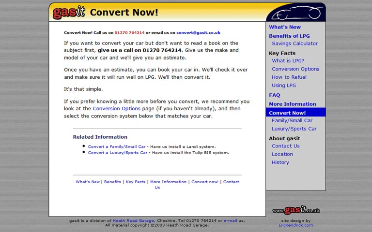Viewport: 372px width, 232px height.
Task: Open the Savings Calculator page
Action: pos(294,43)
